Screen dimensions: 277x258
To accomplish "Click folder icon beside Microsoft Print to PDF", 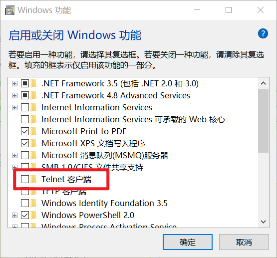I will 33,131.
